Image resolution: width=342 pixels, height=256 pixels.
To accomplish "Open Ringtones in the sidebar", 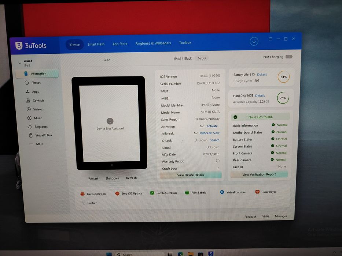I will [x=38, y=127].
